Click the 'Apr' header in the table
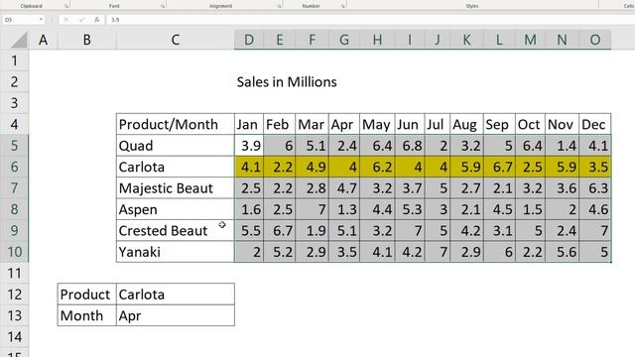The image size is (635, 357). pyautogui.click(x=344, y=124)
